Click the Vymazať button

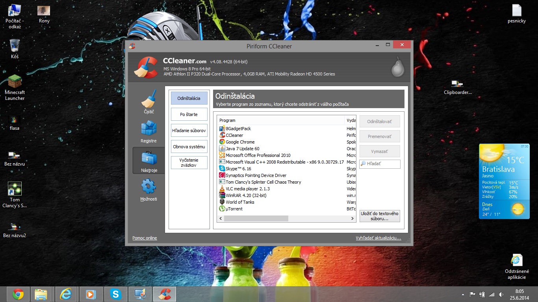click(x=380, y=151)
